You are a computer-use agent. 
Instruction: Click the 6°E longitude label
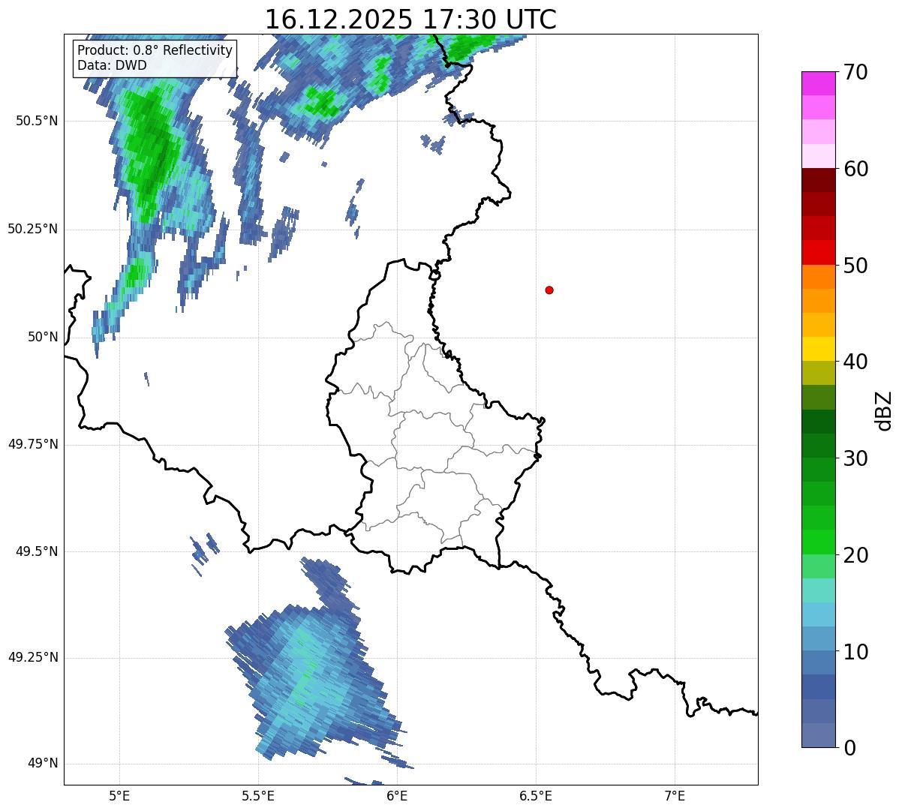pyautogui.click(x=397, y=795)
